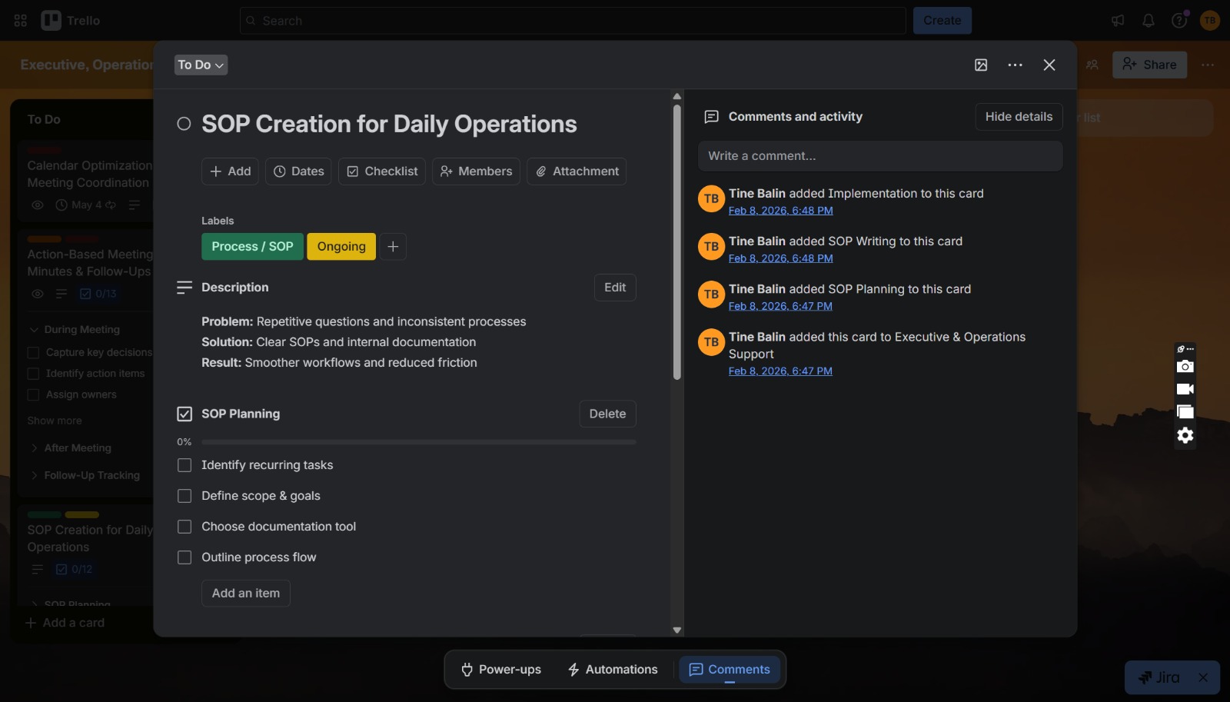Open the card actions three-dot menu
The height and width of the screenshot is (702, 1230).
pos(1015,65)
